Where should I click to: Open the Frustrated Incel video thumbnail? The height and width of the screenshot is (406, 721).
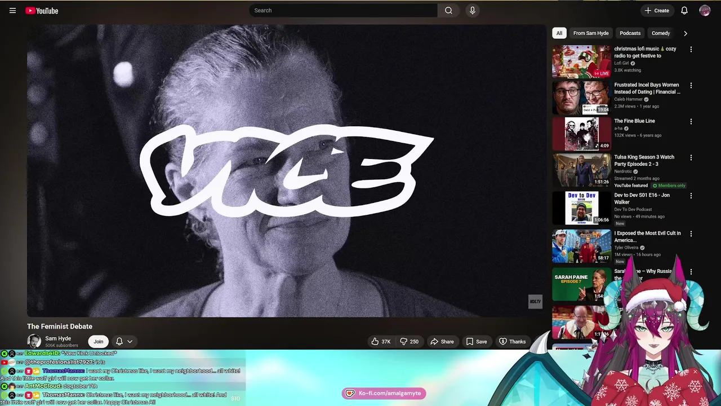tap(581, 98)
